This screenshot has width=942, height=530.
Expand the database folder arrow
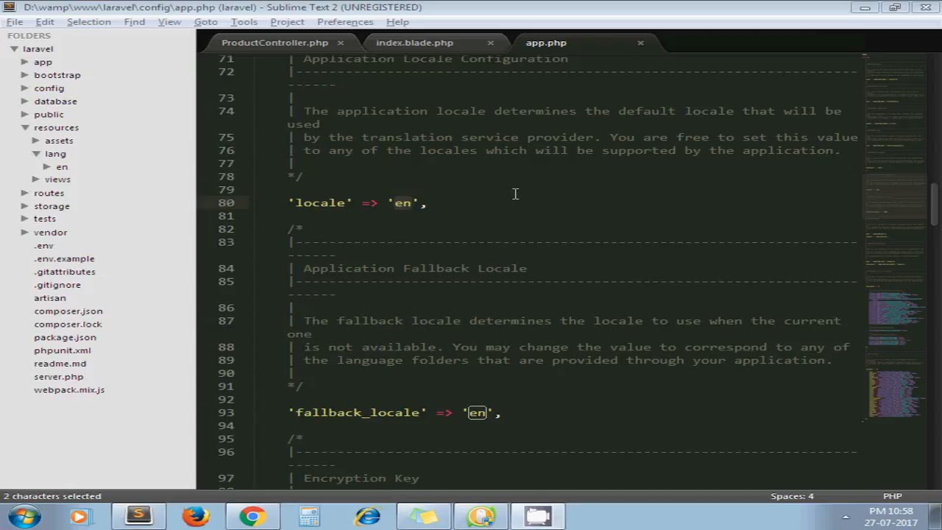(25, 102)
